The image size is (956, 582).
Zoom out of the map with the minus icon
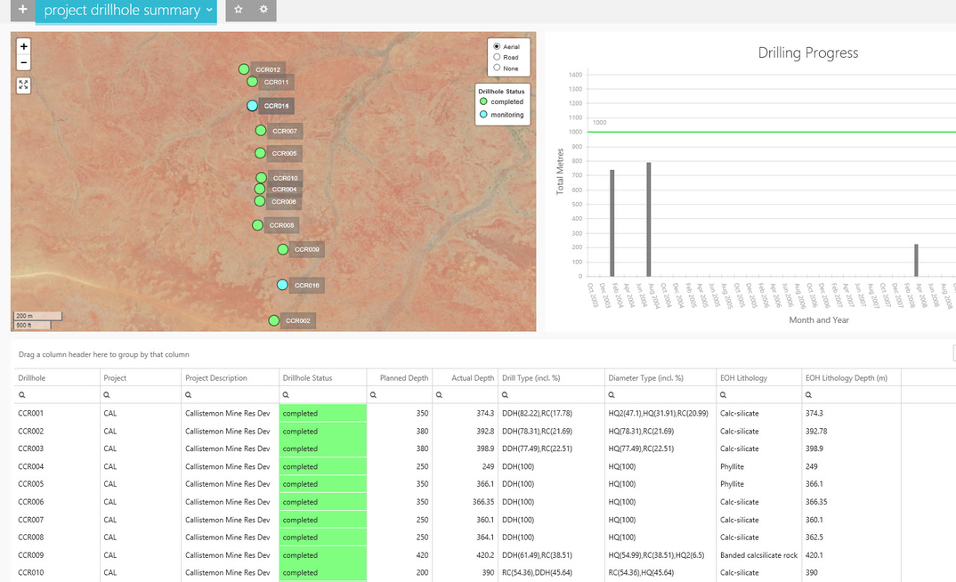tap(23, 63)
